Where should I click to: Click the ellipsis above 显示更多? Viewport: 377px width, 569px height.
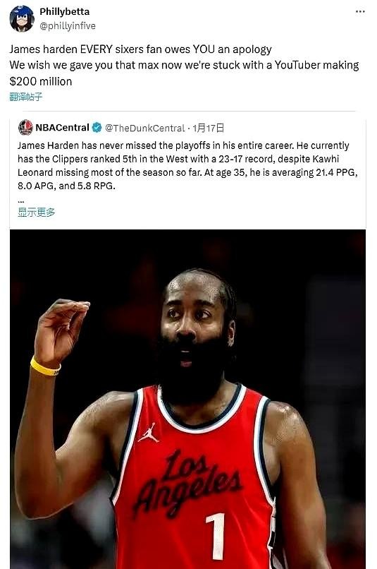click(x=20, y=200)
